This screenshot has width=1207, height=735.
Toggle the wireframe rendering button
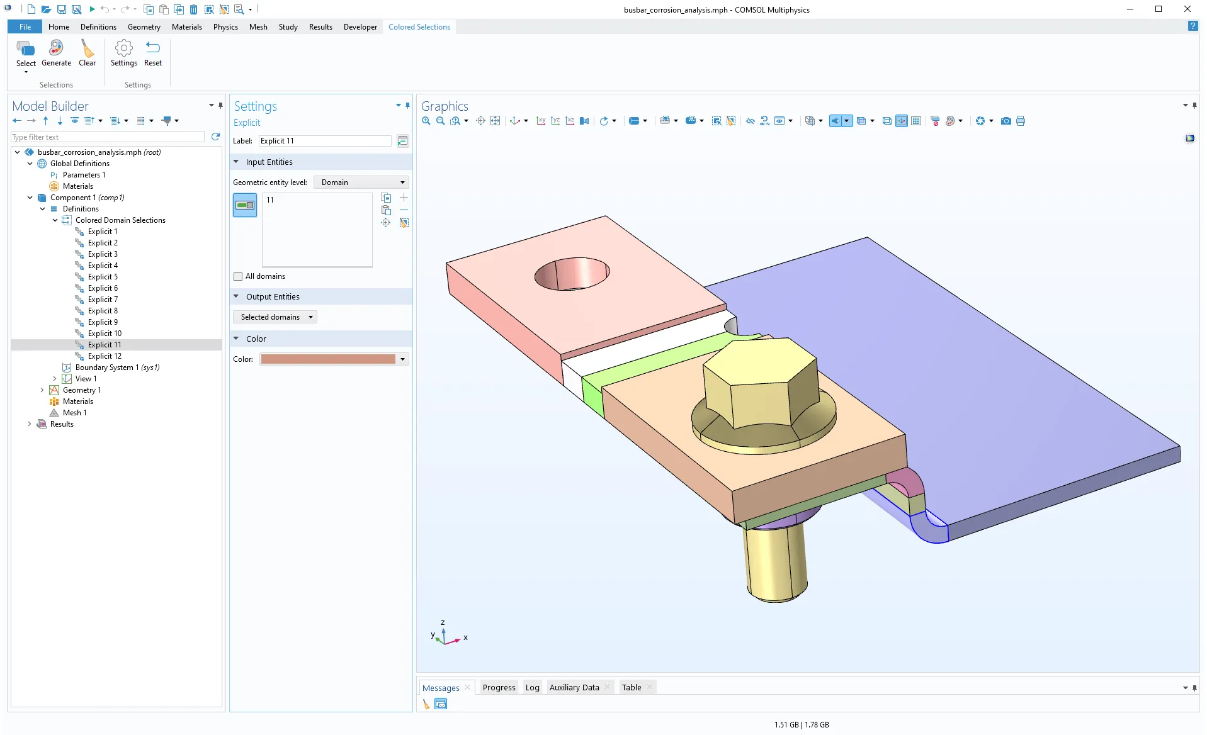click(887, 121)
